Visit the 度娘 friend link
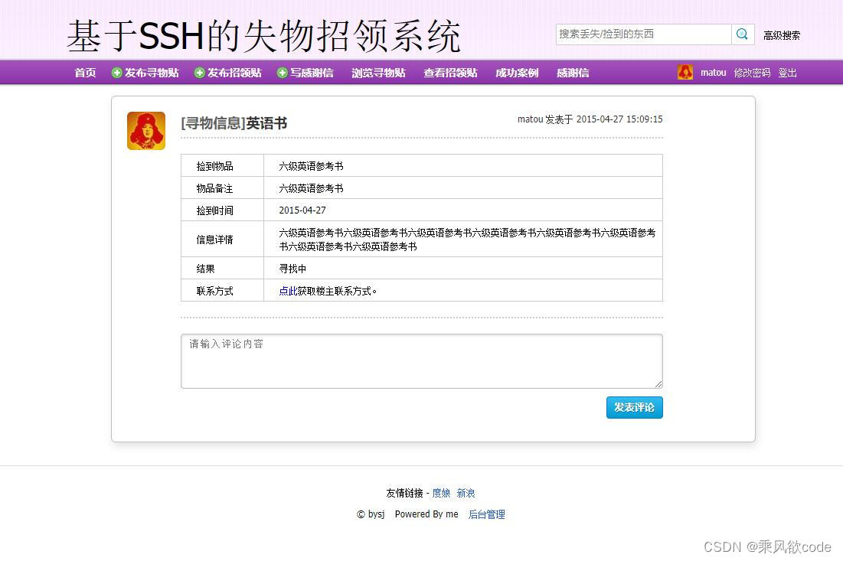Image resolution: width=843 pixels, height=561 pixels. pyautogui.click(x=440, y=493)
